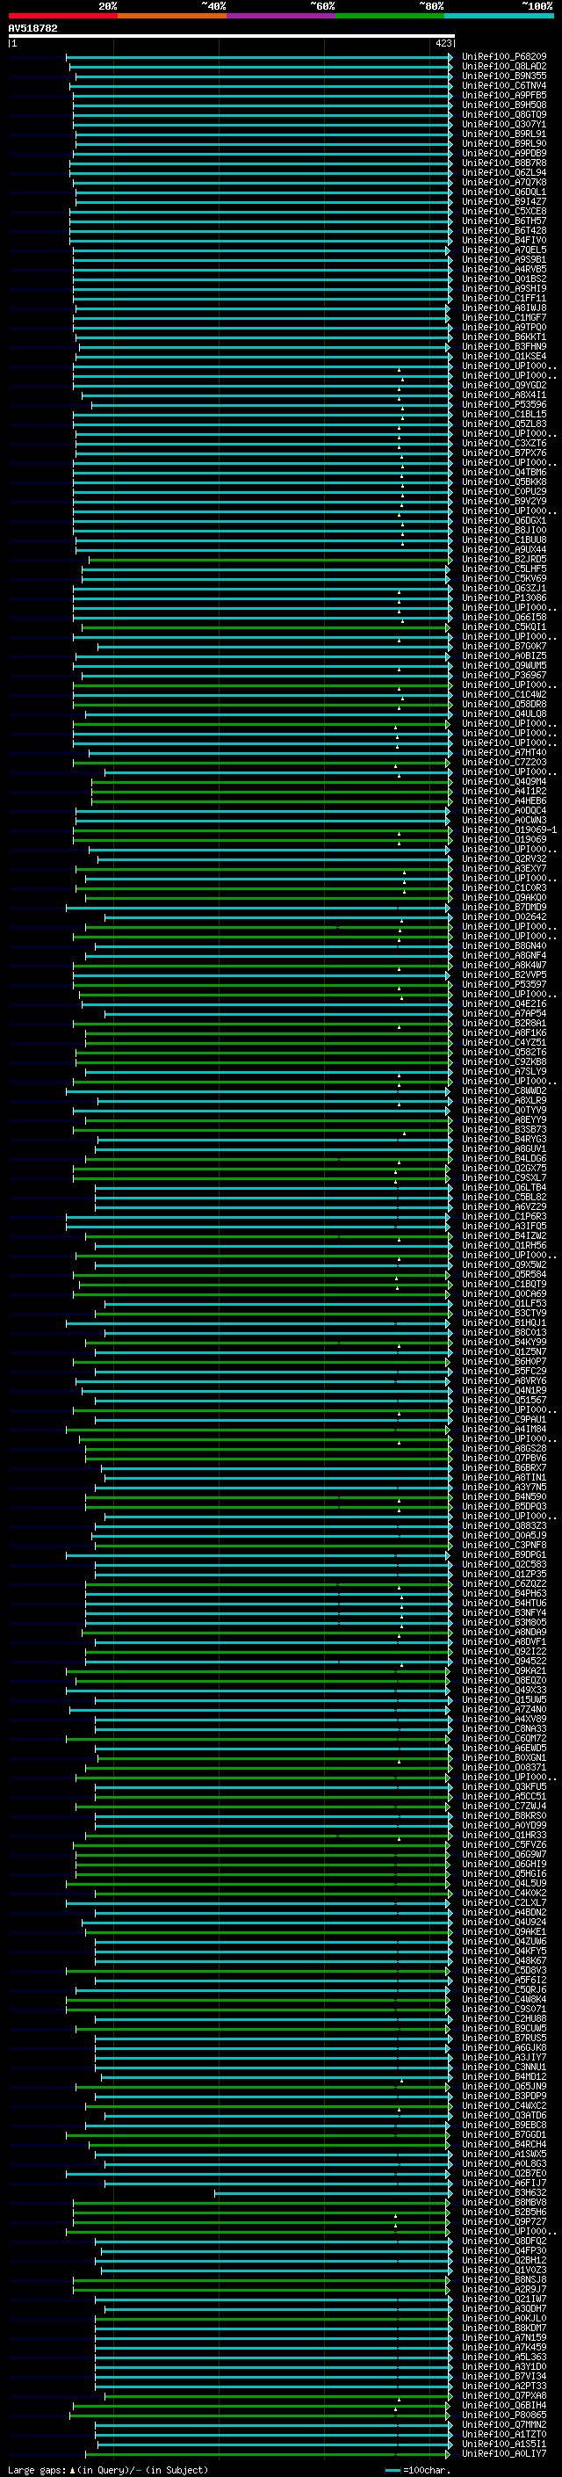Select hit label UniRef100_Q307Y1
562x2477 pixels.
503,124
